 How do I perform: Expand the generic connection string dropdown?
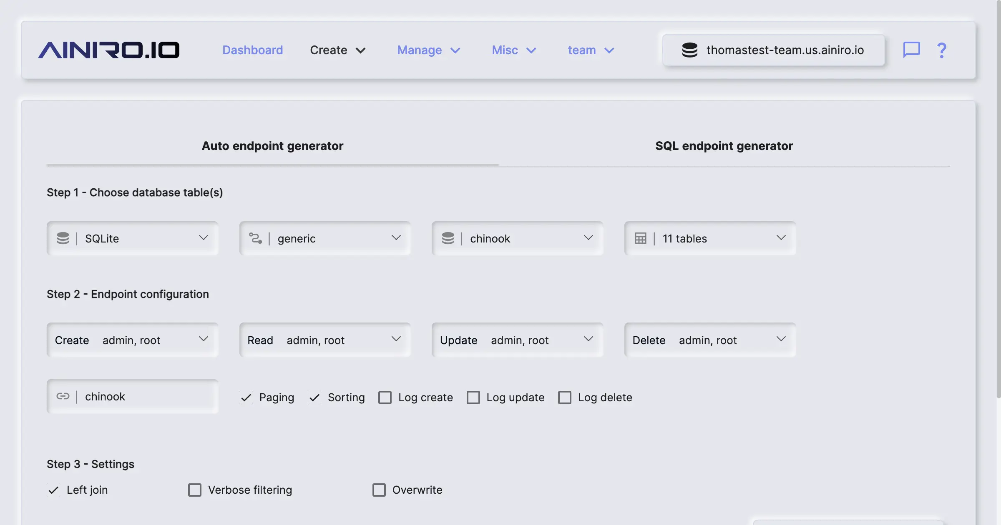coord(325,238)
